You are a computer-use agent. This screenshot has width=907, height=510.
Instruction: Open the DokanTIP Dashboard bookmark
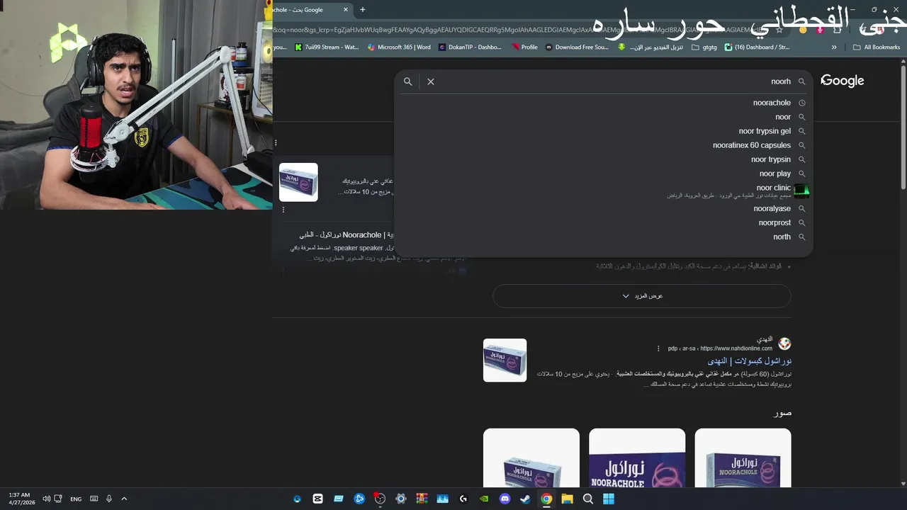click(x=470, y=47)
